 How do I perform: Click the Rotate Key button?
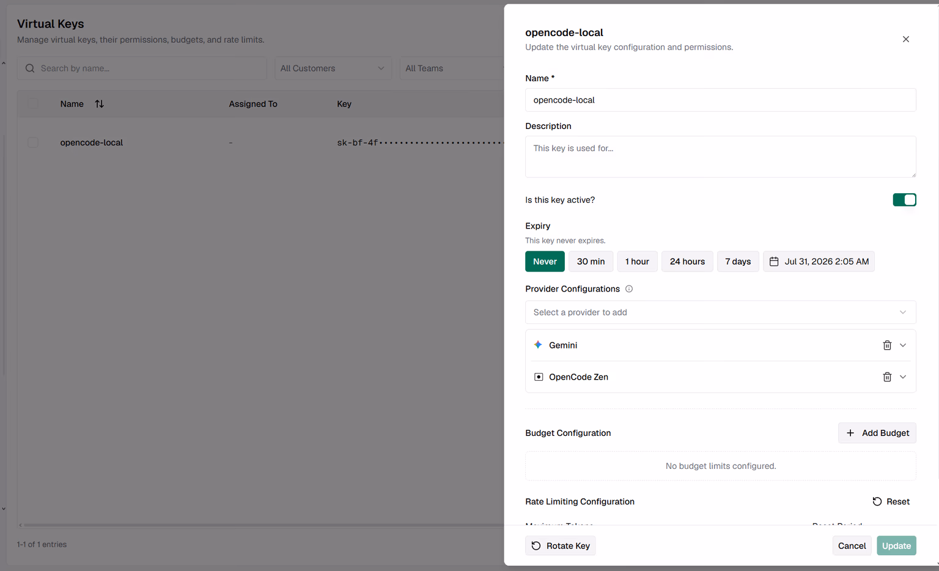pyautogui.click(x=560, y=546)
